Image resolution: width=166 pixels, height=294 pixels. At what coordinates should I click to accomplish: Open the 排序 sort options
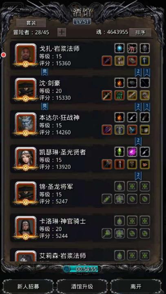point(140,32)
